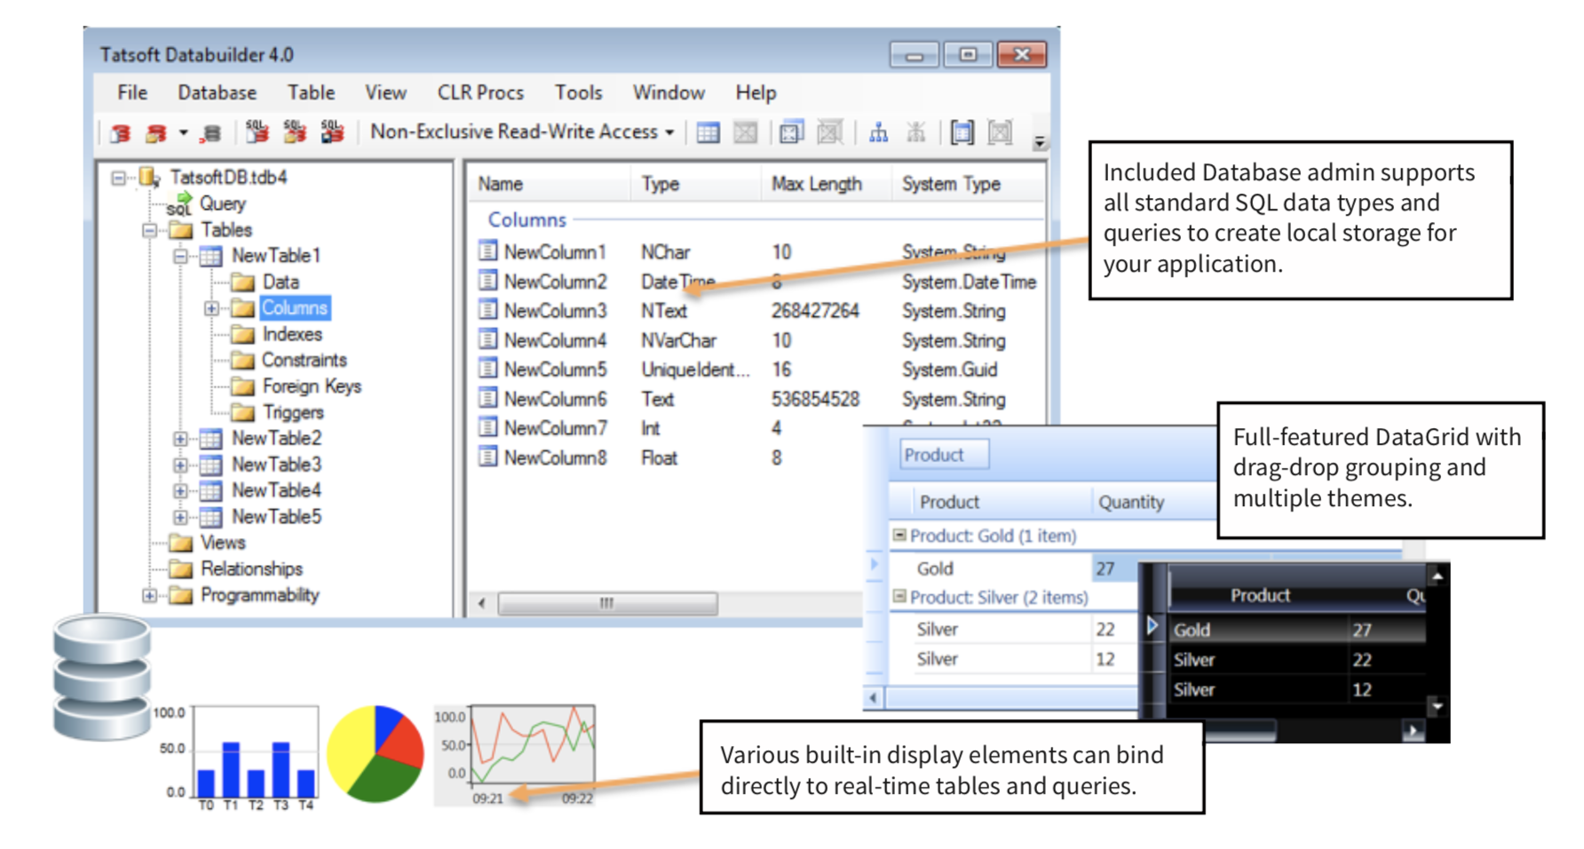
Task: Click the pie chart display element
Action: coord(376,754)
